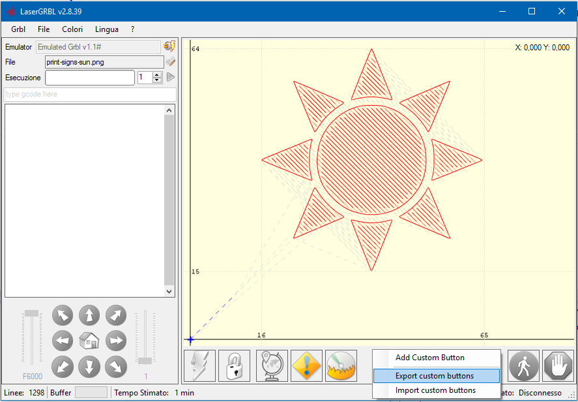The image size is (578, 402).
Task: Click the padlock unlock button
Action: pos(234,366)
